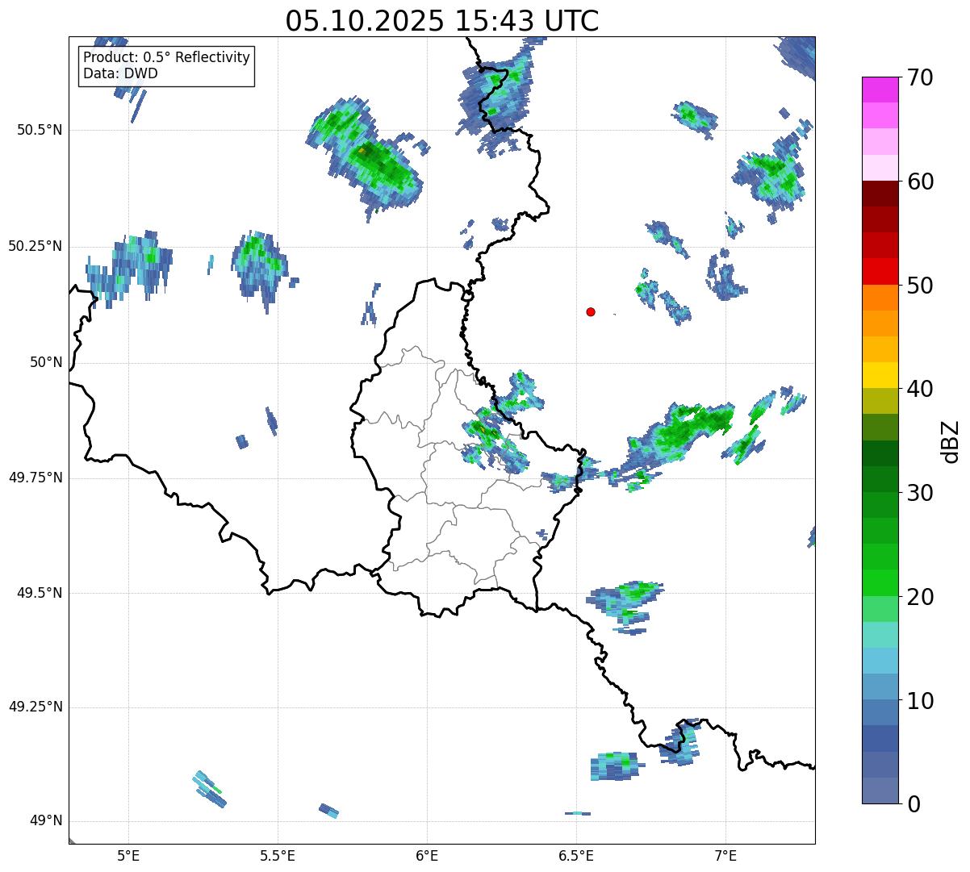Click the red radar site marker dot
Screen dimensions: 970x872
click(591, 311)
